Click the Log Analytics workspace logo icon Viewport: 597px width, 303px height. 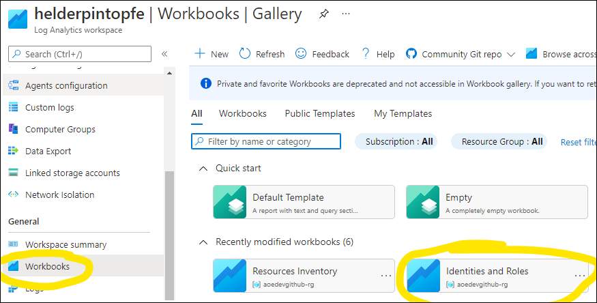pyautogui.click(x=18, y=18)
